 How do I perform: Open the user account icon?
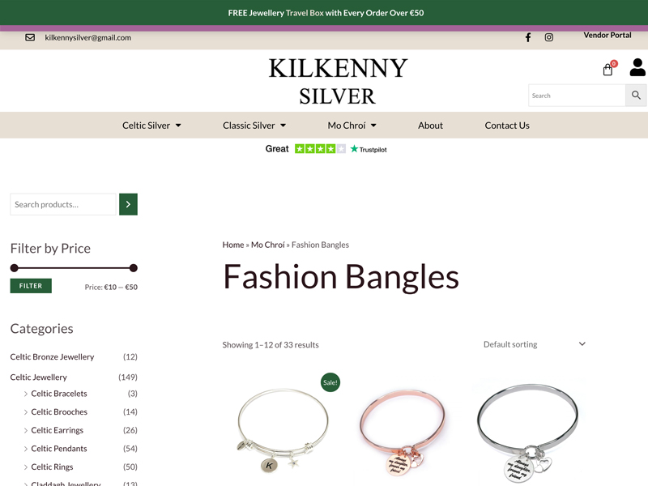(x=637, y=67)
